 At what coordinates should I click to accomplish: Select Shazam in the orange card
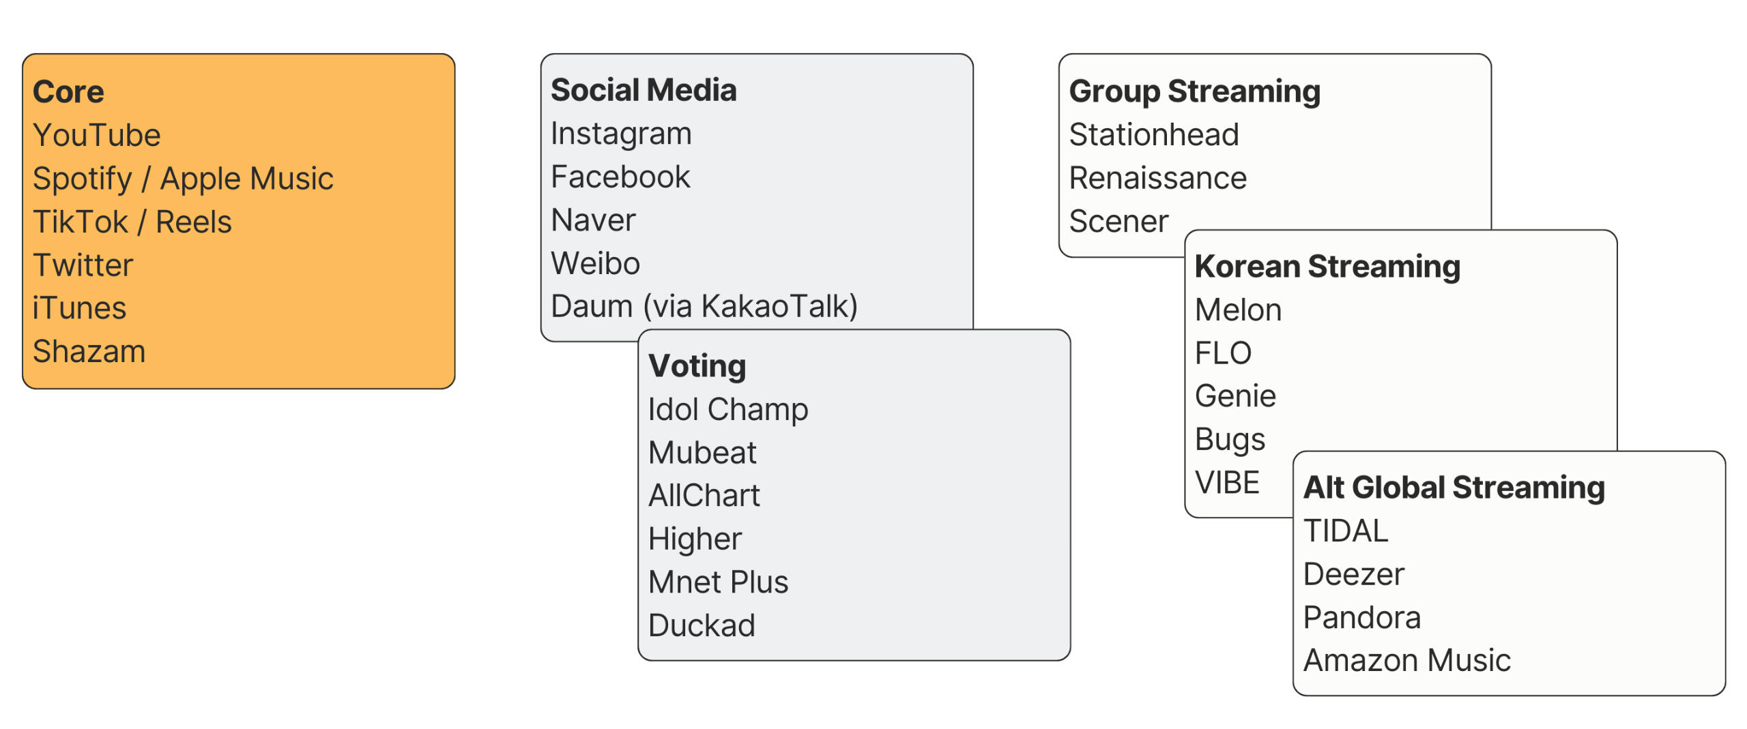[x=89, y=352]
